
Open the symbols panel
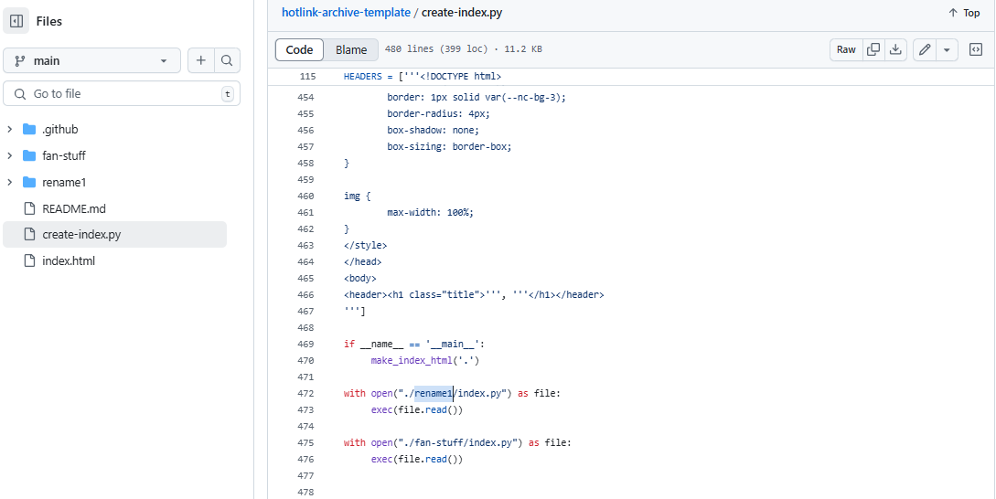976,49
